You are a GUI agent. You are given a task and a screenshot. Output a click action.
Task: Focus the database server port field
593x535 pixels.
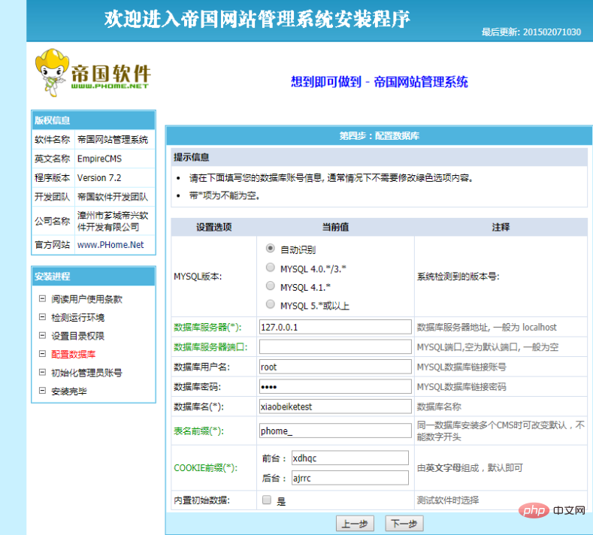[x=334, y=347]
